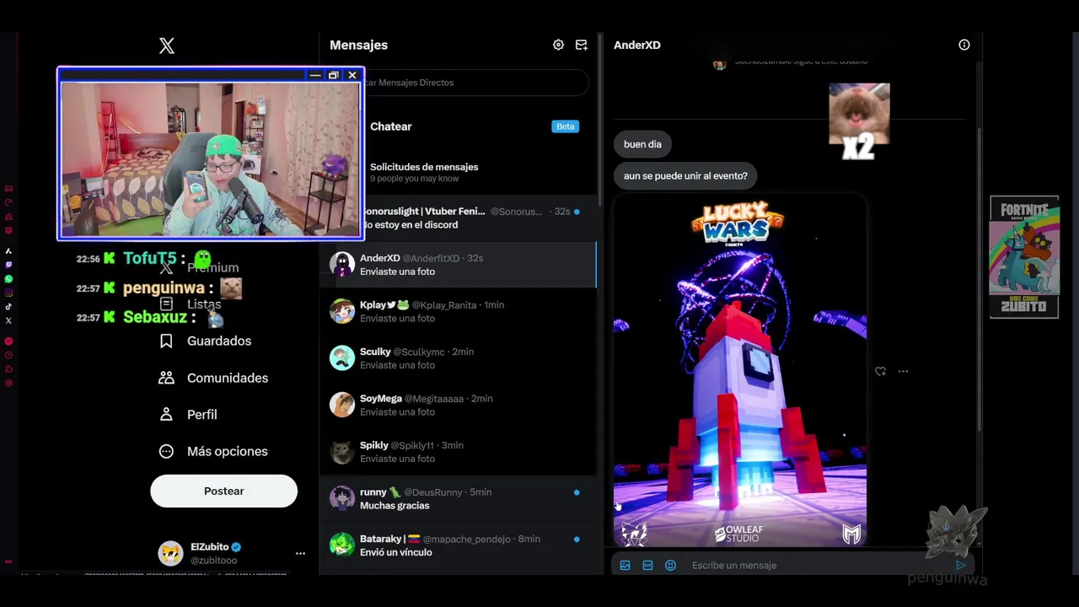
Task: Click the conversation pane scrollbar
Action: click(979, 278)
